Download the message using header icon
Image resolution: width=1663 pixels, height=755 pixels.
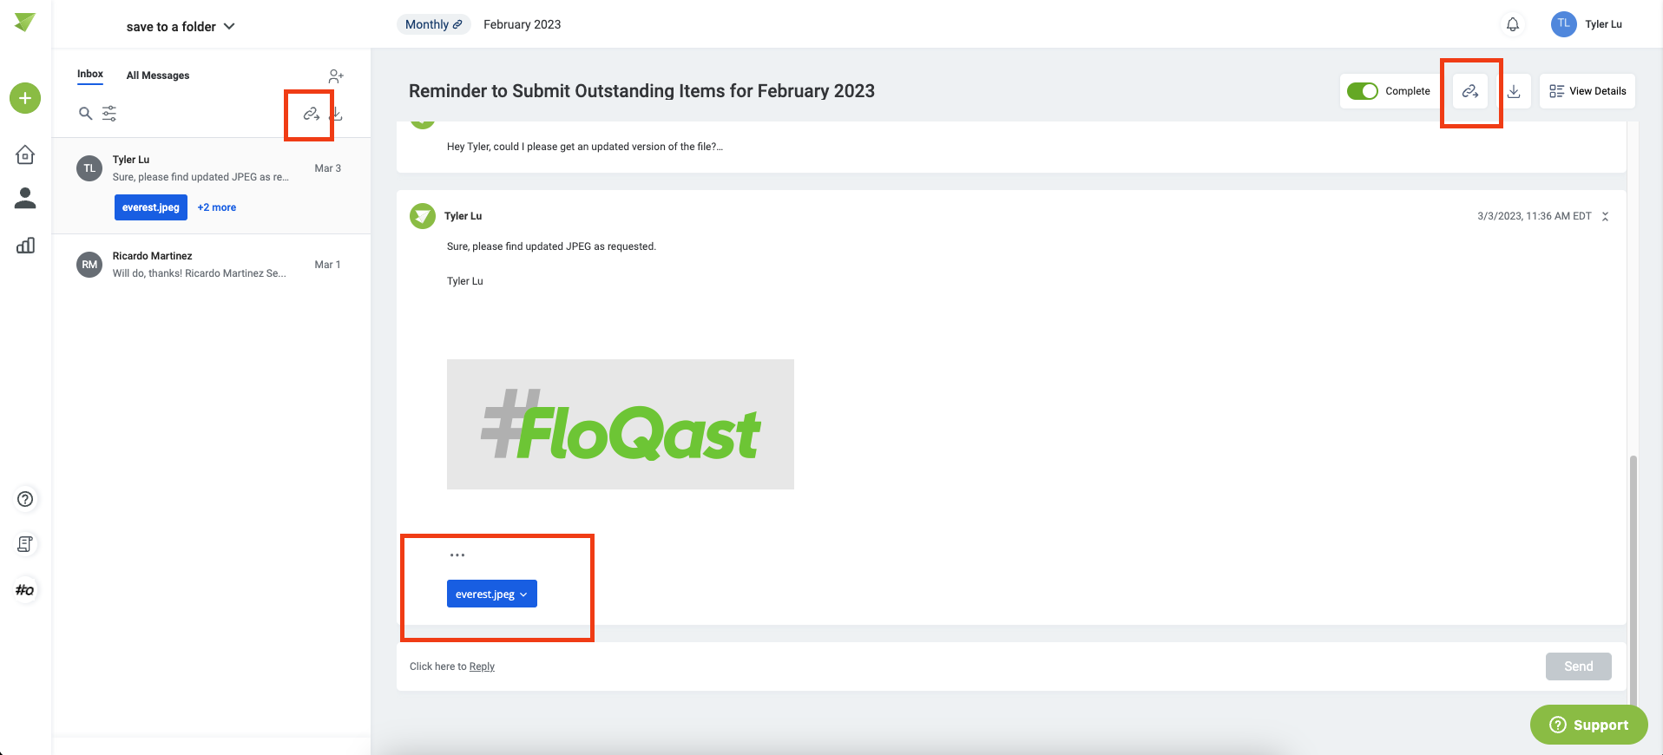click(1514, 91)
